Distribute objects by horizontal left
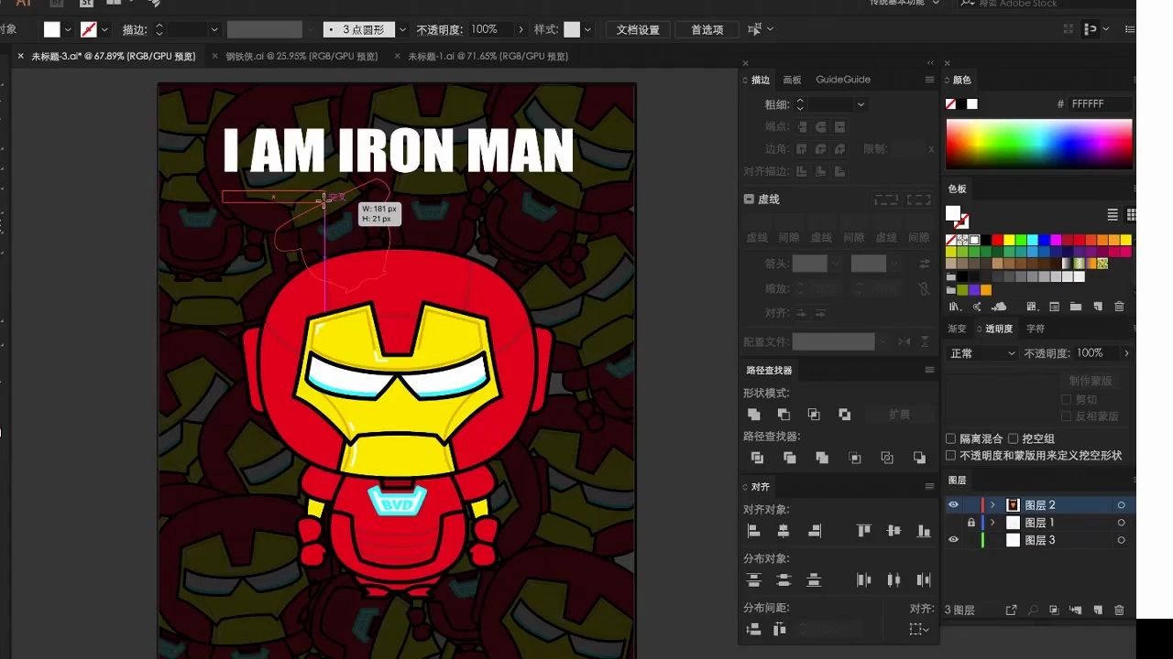The image size is (1173, 659). (x=863, y=579)
